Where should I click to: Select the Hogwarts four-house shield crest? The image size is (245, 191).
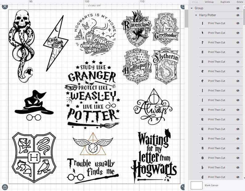[34, 157]
